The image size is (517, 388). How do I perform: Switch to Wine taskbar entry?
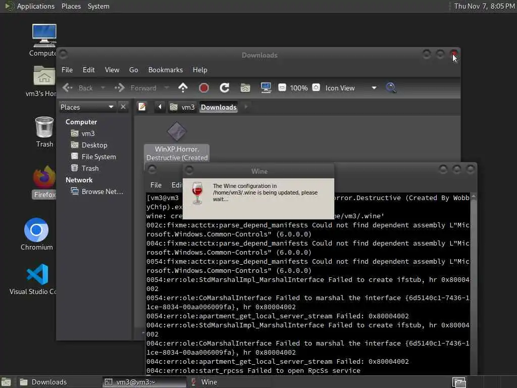pyautogui.click(x=230, y=382)
